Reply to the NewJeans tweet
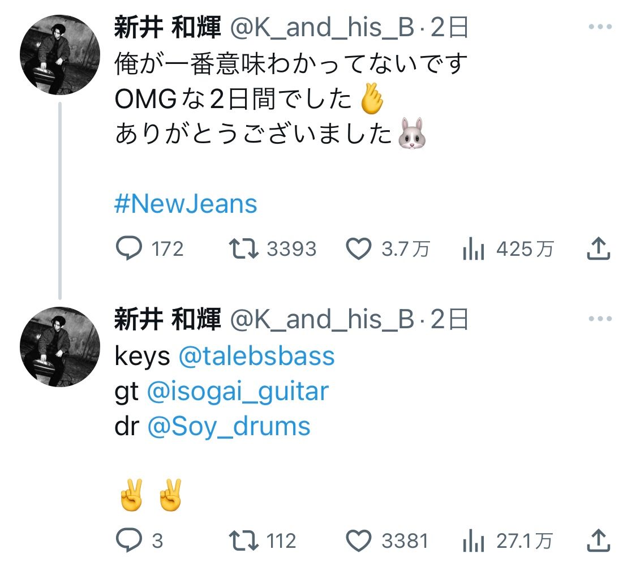The height and width of the screenshot is (575, 636). (x=128, y=249)
